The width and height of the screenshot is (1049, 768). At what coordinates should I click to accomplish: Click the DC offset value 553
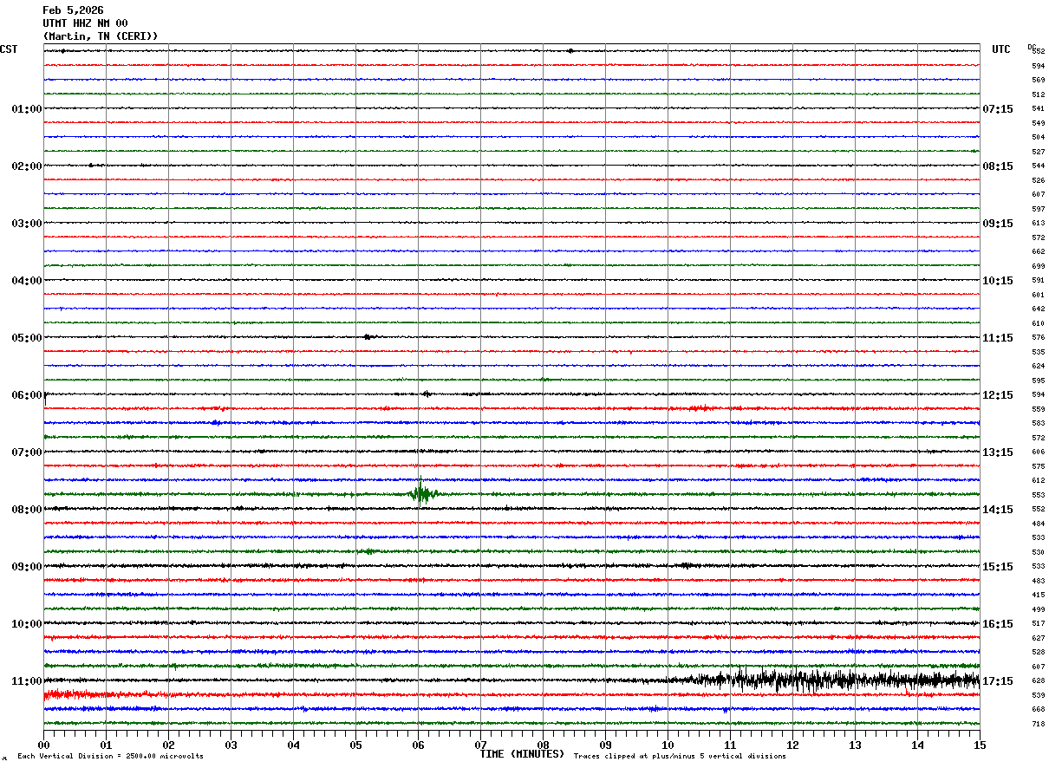tap(1038, 495)
